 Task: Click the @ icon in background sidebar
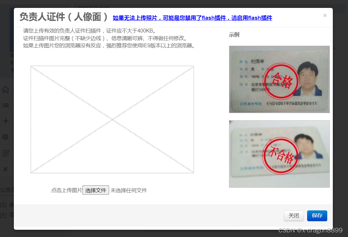click(x=6, y=137)
